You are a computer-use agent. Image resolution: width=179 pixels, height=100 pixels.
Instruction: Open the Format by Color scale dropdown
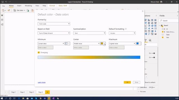(54, 24)
